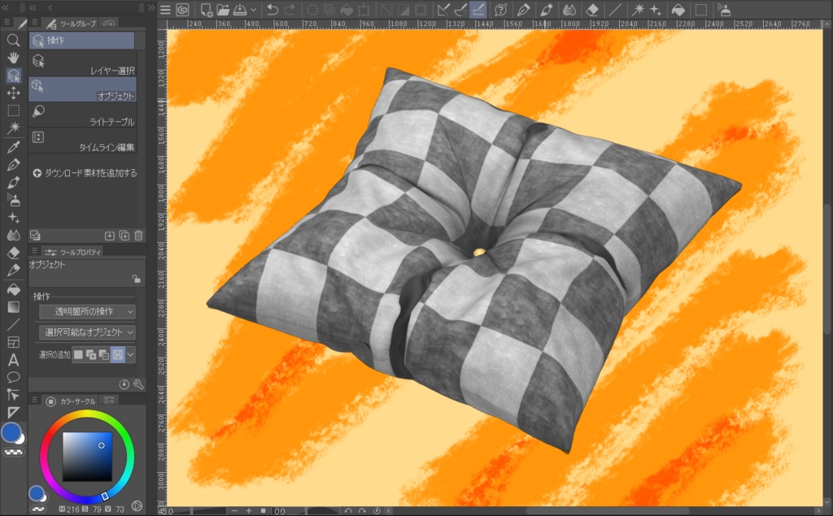
Task: Select the Hand move tool
Action: 13,58
